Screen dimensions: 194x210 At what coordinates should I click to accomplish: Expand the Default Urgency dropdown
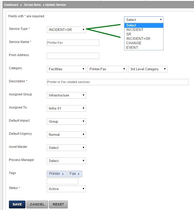click(66, 134)
